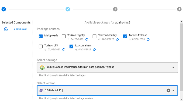Image resolution: width=186 pixels, height=105 pixels.
Task: Disable the Torizon Release checkbox
Action: point(125,36)
